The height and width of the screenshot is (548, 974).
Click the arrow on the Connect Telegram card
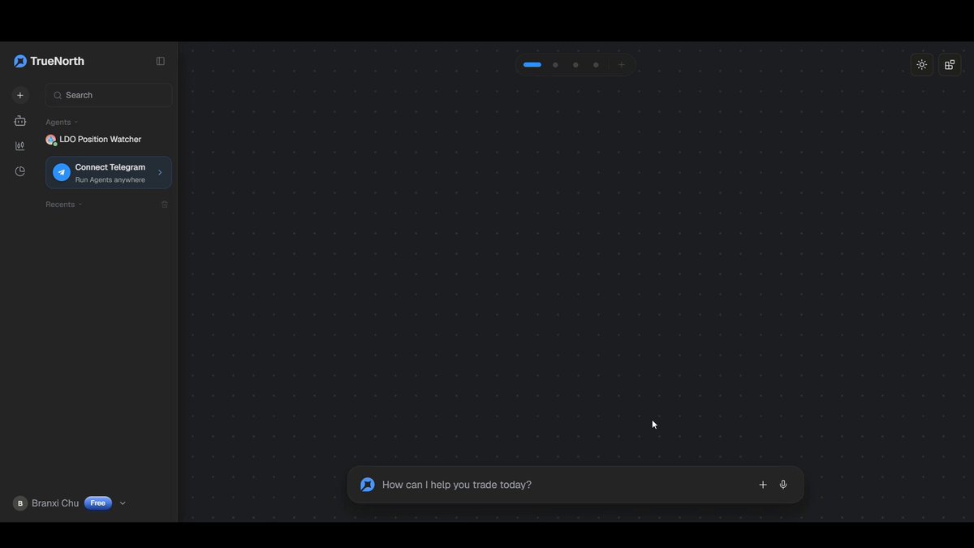tap(160, 172)
